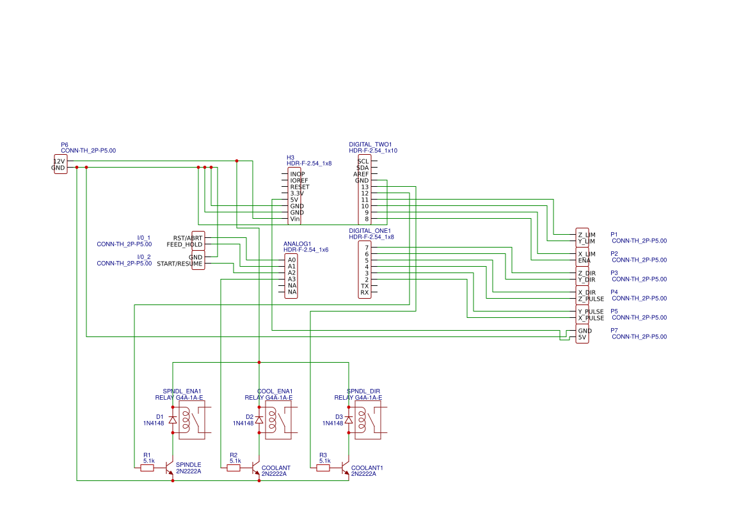The width and height of the screenshot is (748, 529).
Task: Click the 'START/RESUME' pin name
Action: point(180,264)
